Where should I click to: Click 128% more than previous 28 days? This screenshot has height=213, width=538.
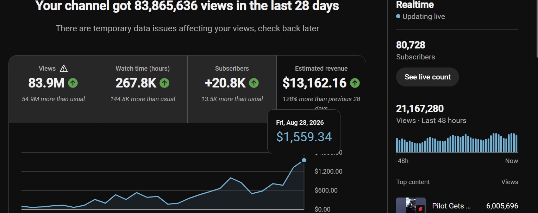click(x=321, y=103)
